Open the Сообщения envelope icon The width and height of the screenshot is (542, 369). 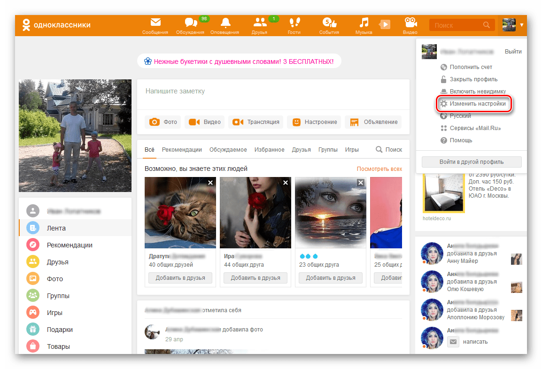(x=155, y=23)
